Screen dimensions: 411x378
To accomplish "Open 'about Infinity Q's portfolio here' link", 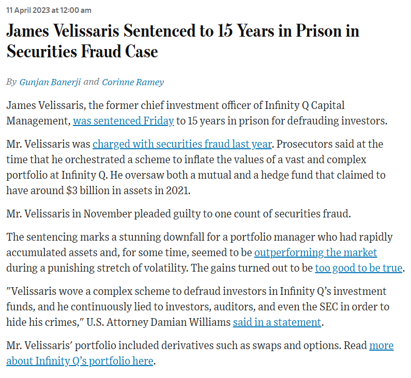I will click(x=80, y=361).
